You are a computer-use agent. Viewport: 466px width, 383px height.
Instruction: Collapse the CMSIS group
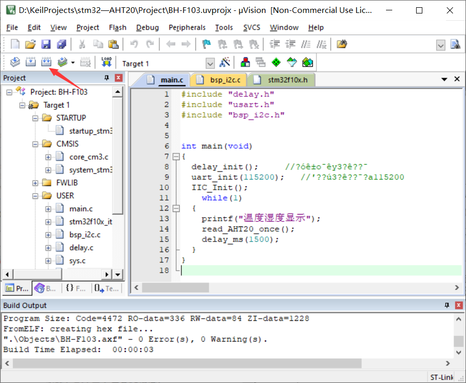click(35, 145)
